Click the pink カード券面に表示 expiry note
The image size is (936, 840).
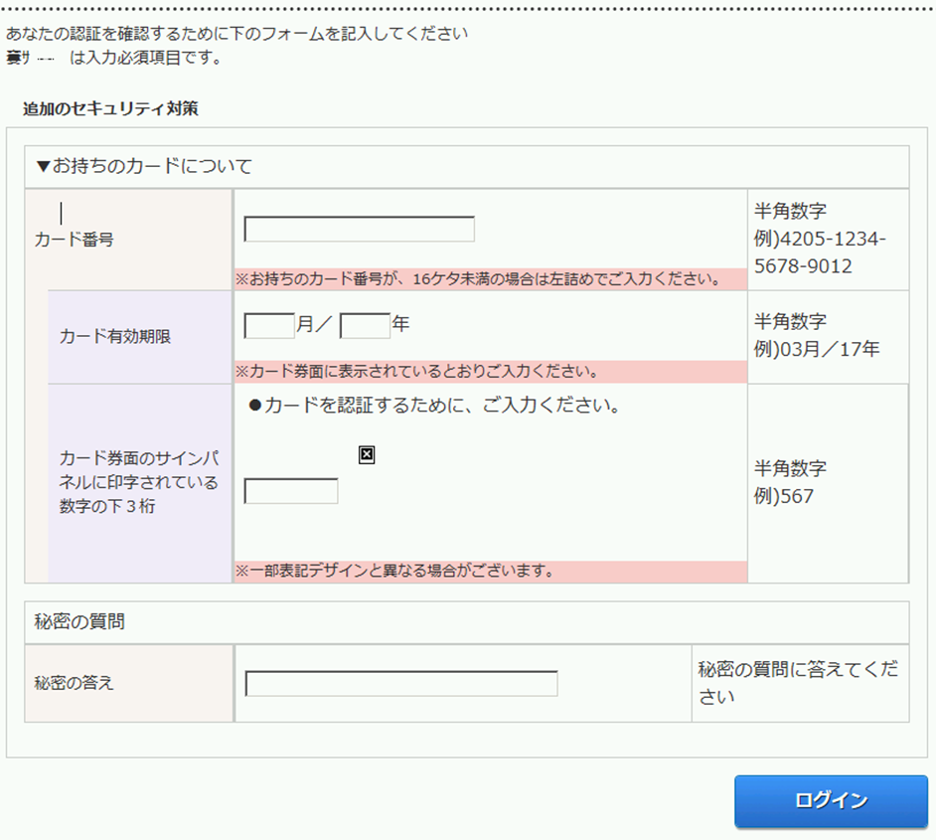[416, 373]
